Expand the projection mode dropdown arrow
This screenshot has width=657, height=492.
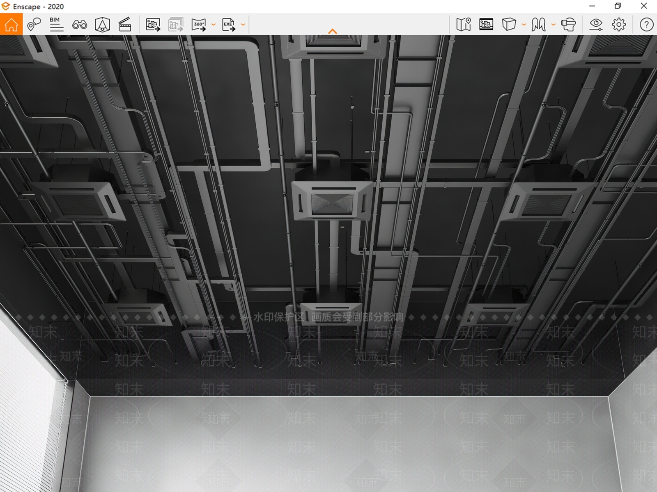[x=524, y=25]
